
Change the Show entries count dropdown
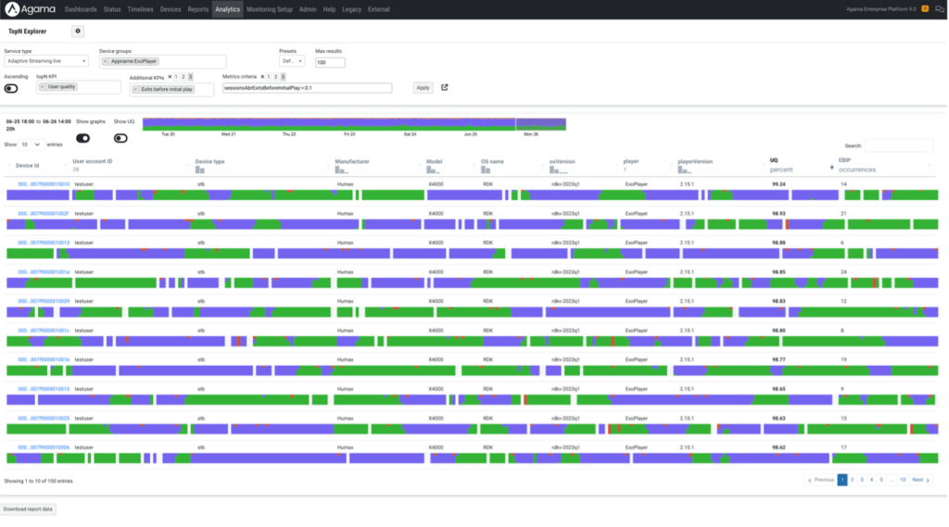coord(30,145)
